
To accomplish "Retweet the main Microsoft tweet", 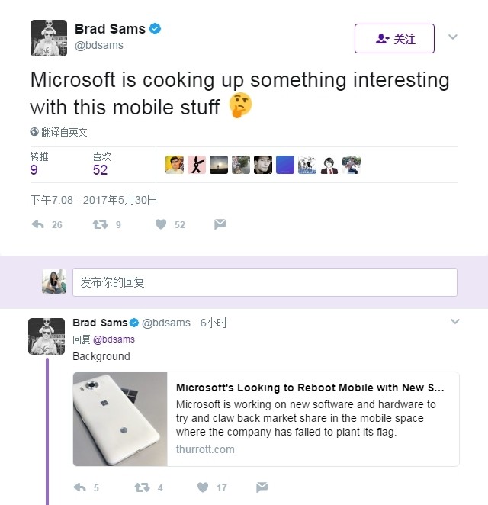I will pos(100,224).
